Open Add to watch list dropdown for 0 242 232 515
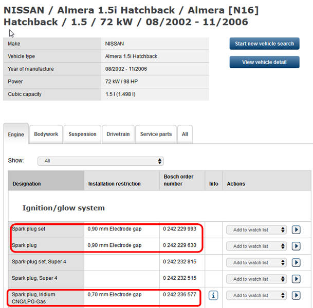Image resolution: width=313 pixels, height=308 pixels. click(x=256, y=279)
